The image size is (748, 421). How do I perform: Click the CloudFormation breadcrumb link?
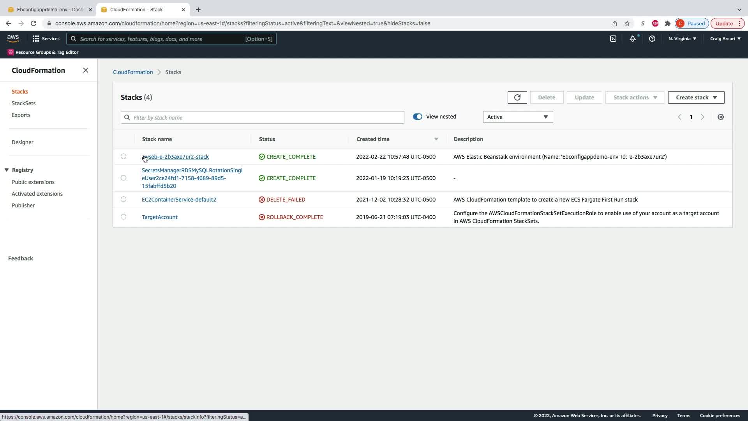[132, 72]
